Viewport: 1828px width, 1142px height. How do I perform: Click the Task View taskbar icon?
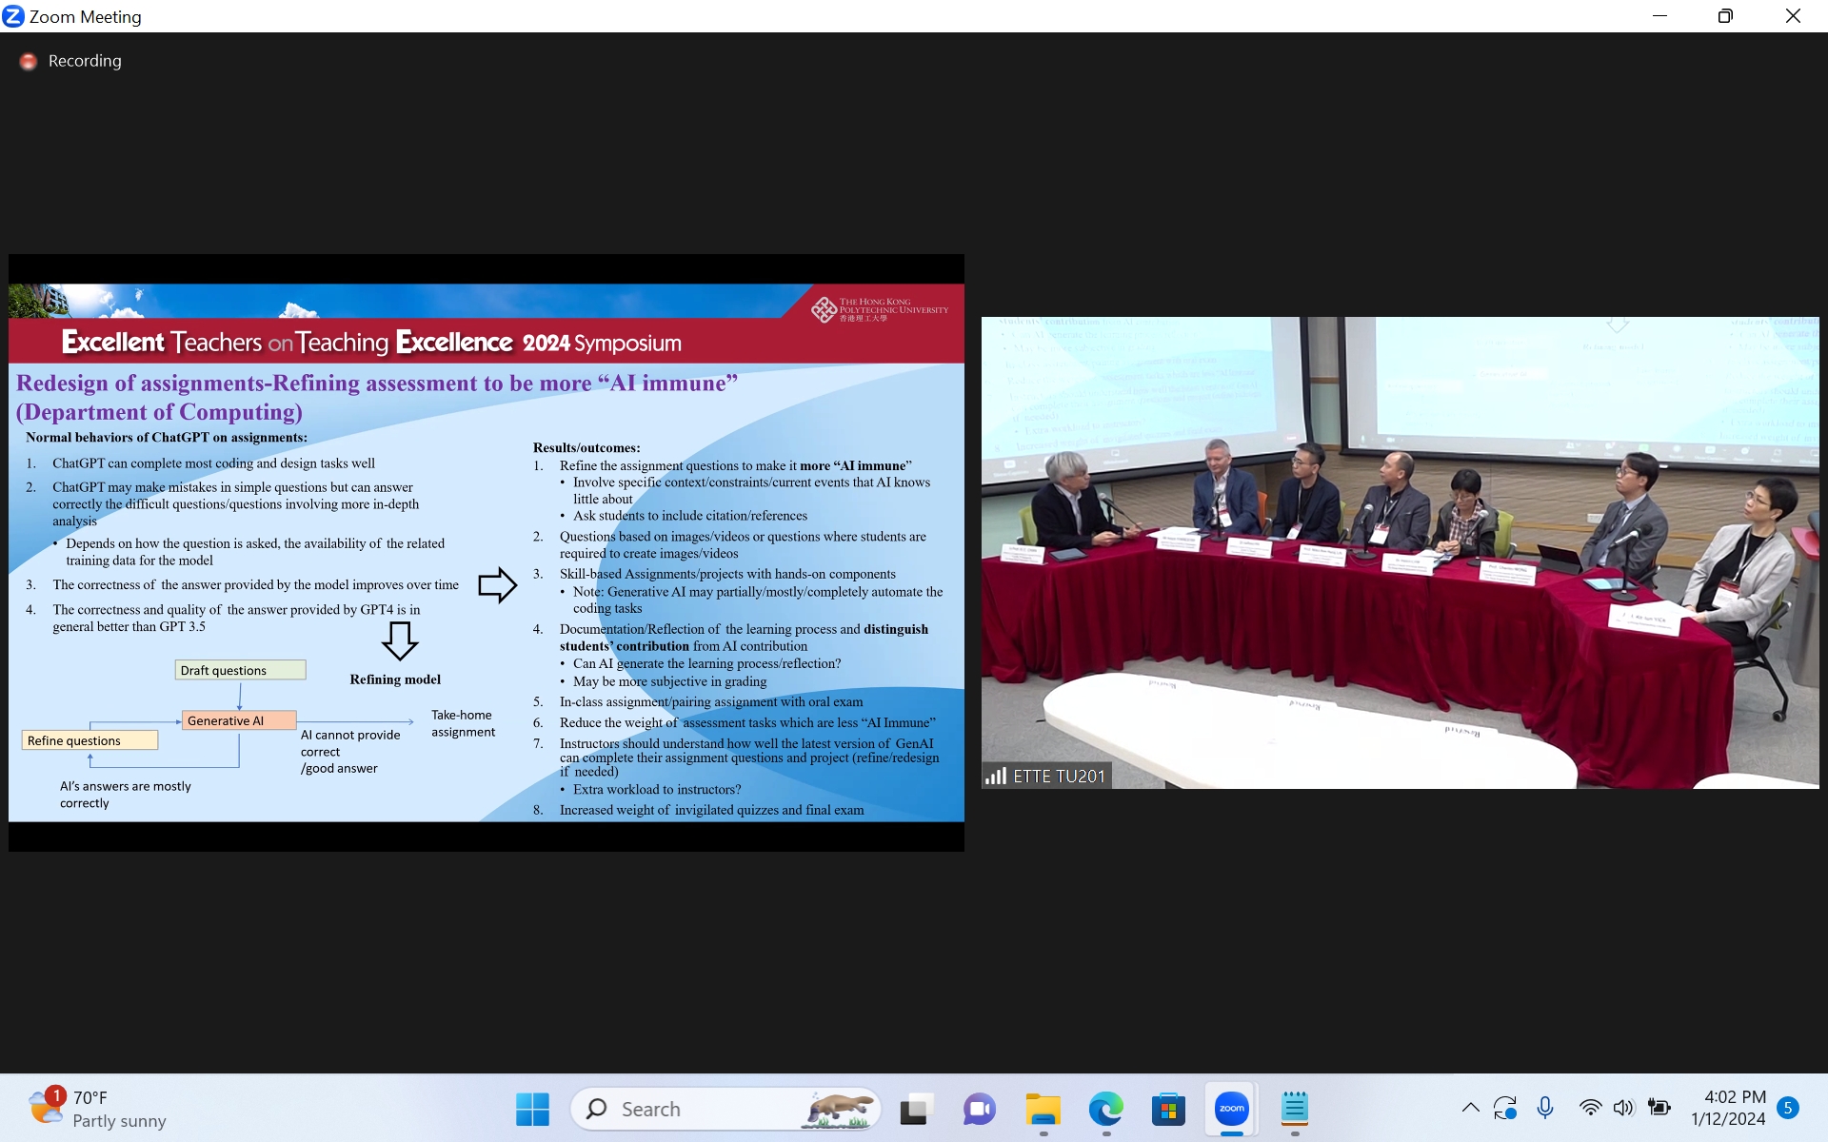pos(915,1109)
